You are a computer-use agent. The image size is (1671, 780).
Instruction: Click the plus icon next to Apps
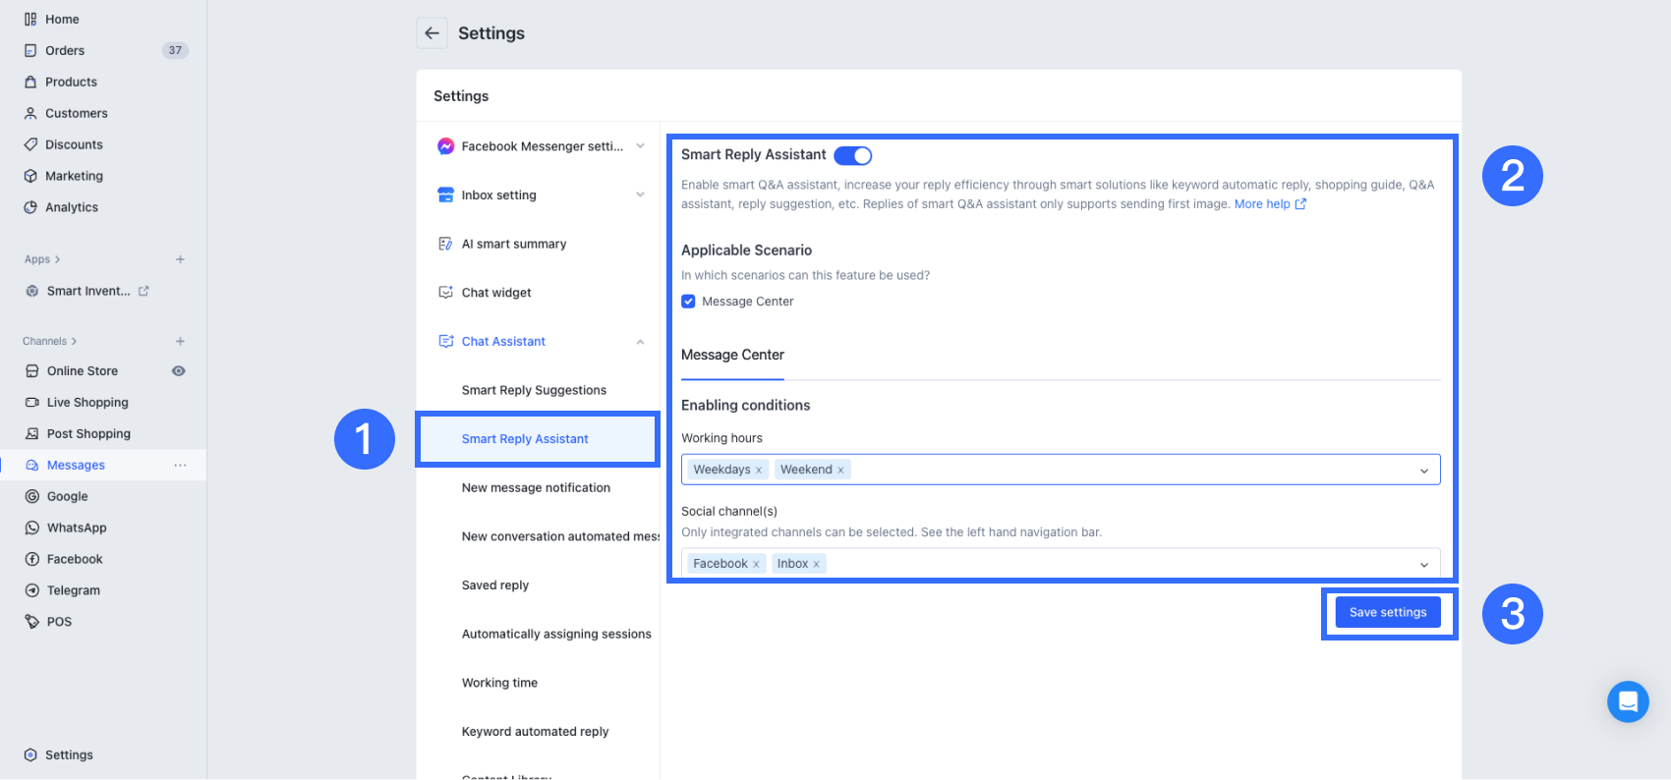180,259
